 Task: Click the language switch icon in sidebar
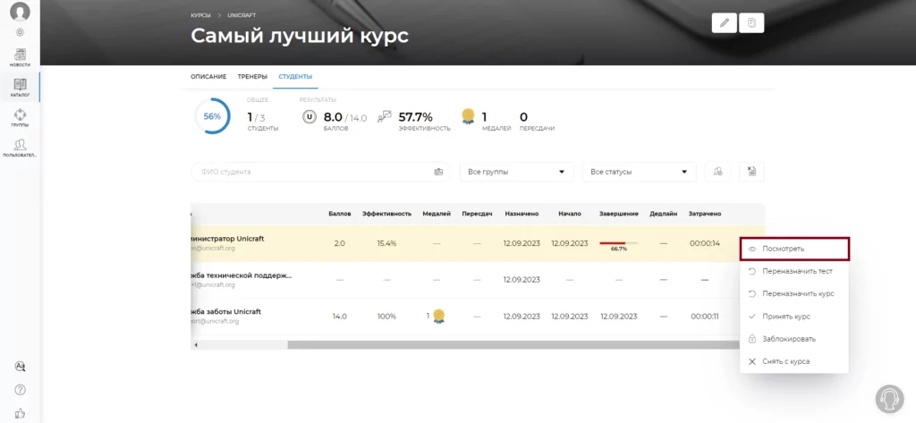(x=20, y=367)
